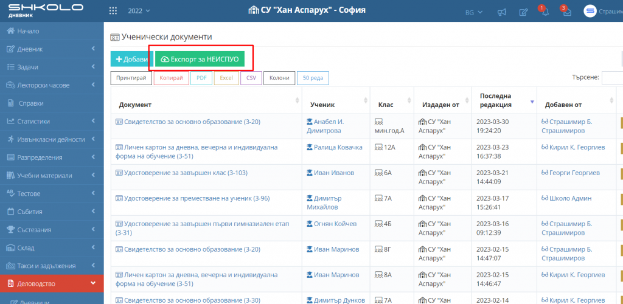The height and width of the screenshot is (304, 623).
Task: Click Експорт за НЕИСПУО button
Action: tap(200, 59)
